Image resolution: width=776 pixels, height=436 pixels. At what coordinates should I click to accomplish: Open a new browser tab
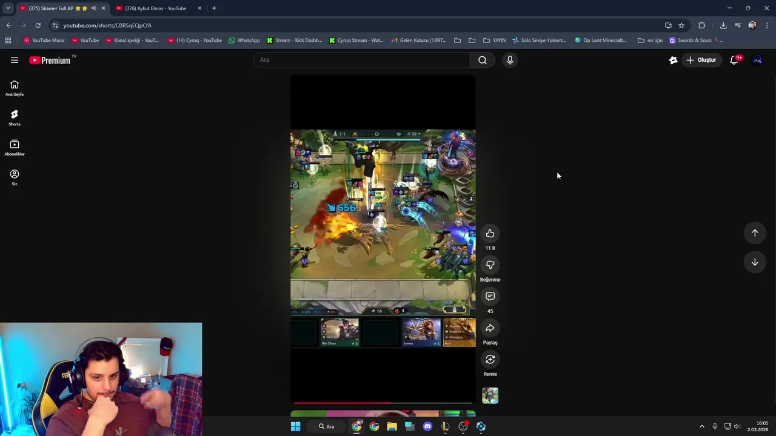click(x=214, y=8)
